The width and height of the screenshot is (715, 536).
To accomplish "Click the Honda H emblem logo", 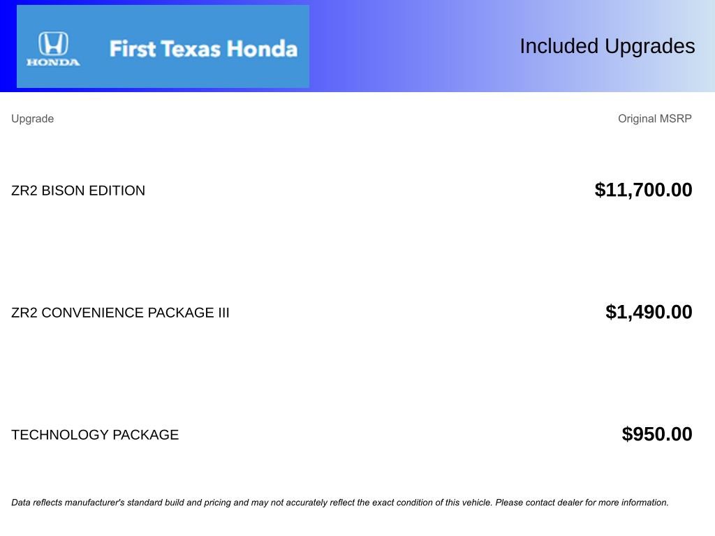I will [x=53, y=43].
